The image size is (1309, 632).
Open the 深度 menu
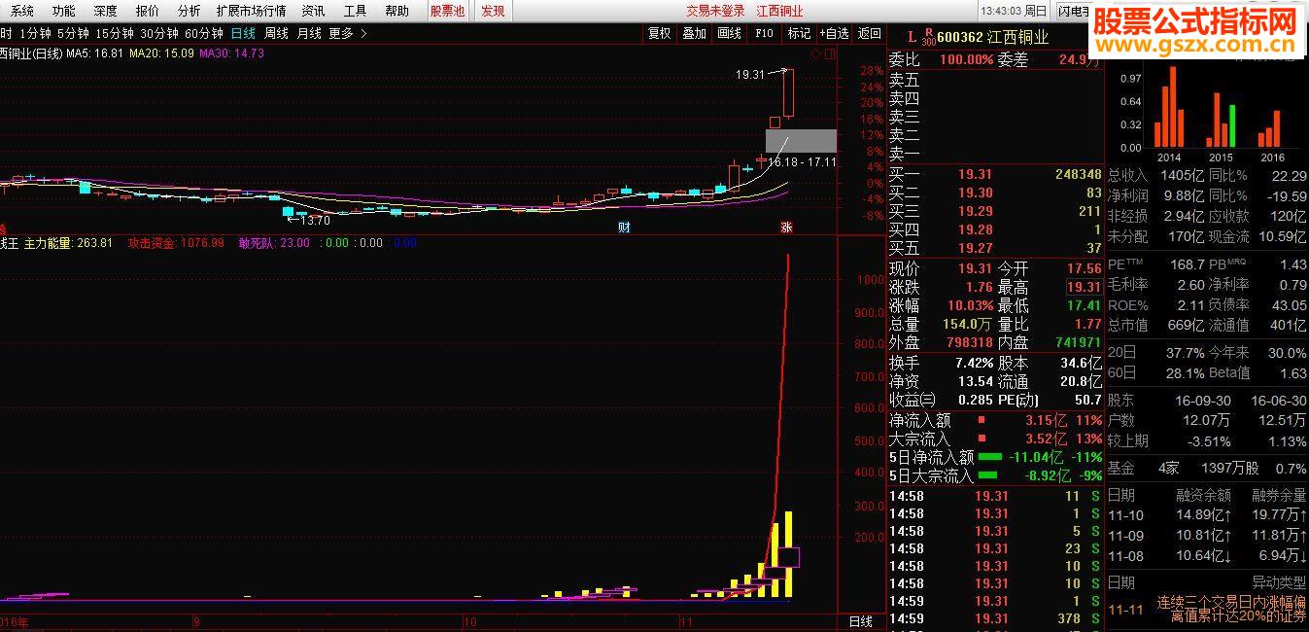(x=106, y=11)
